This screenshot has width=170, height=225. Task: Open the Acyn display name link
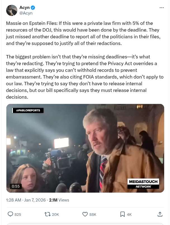tap(24, 8)
